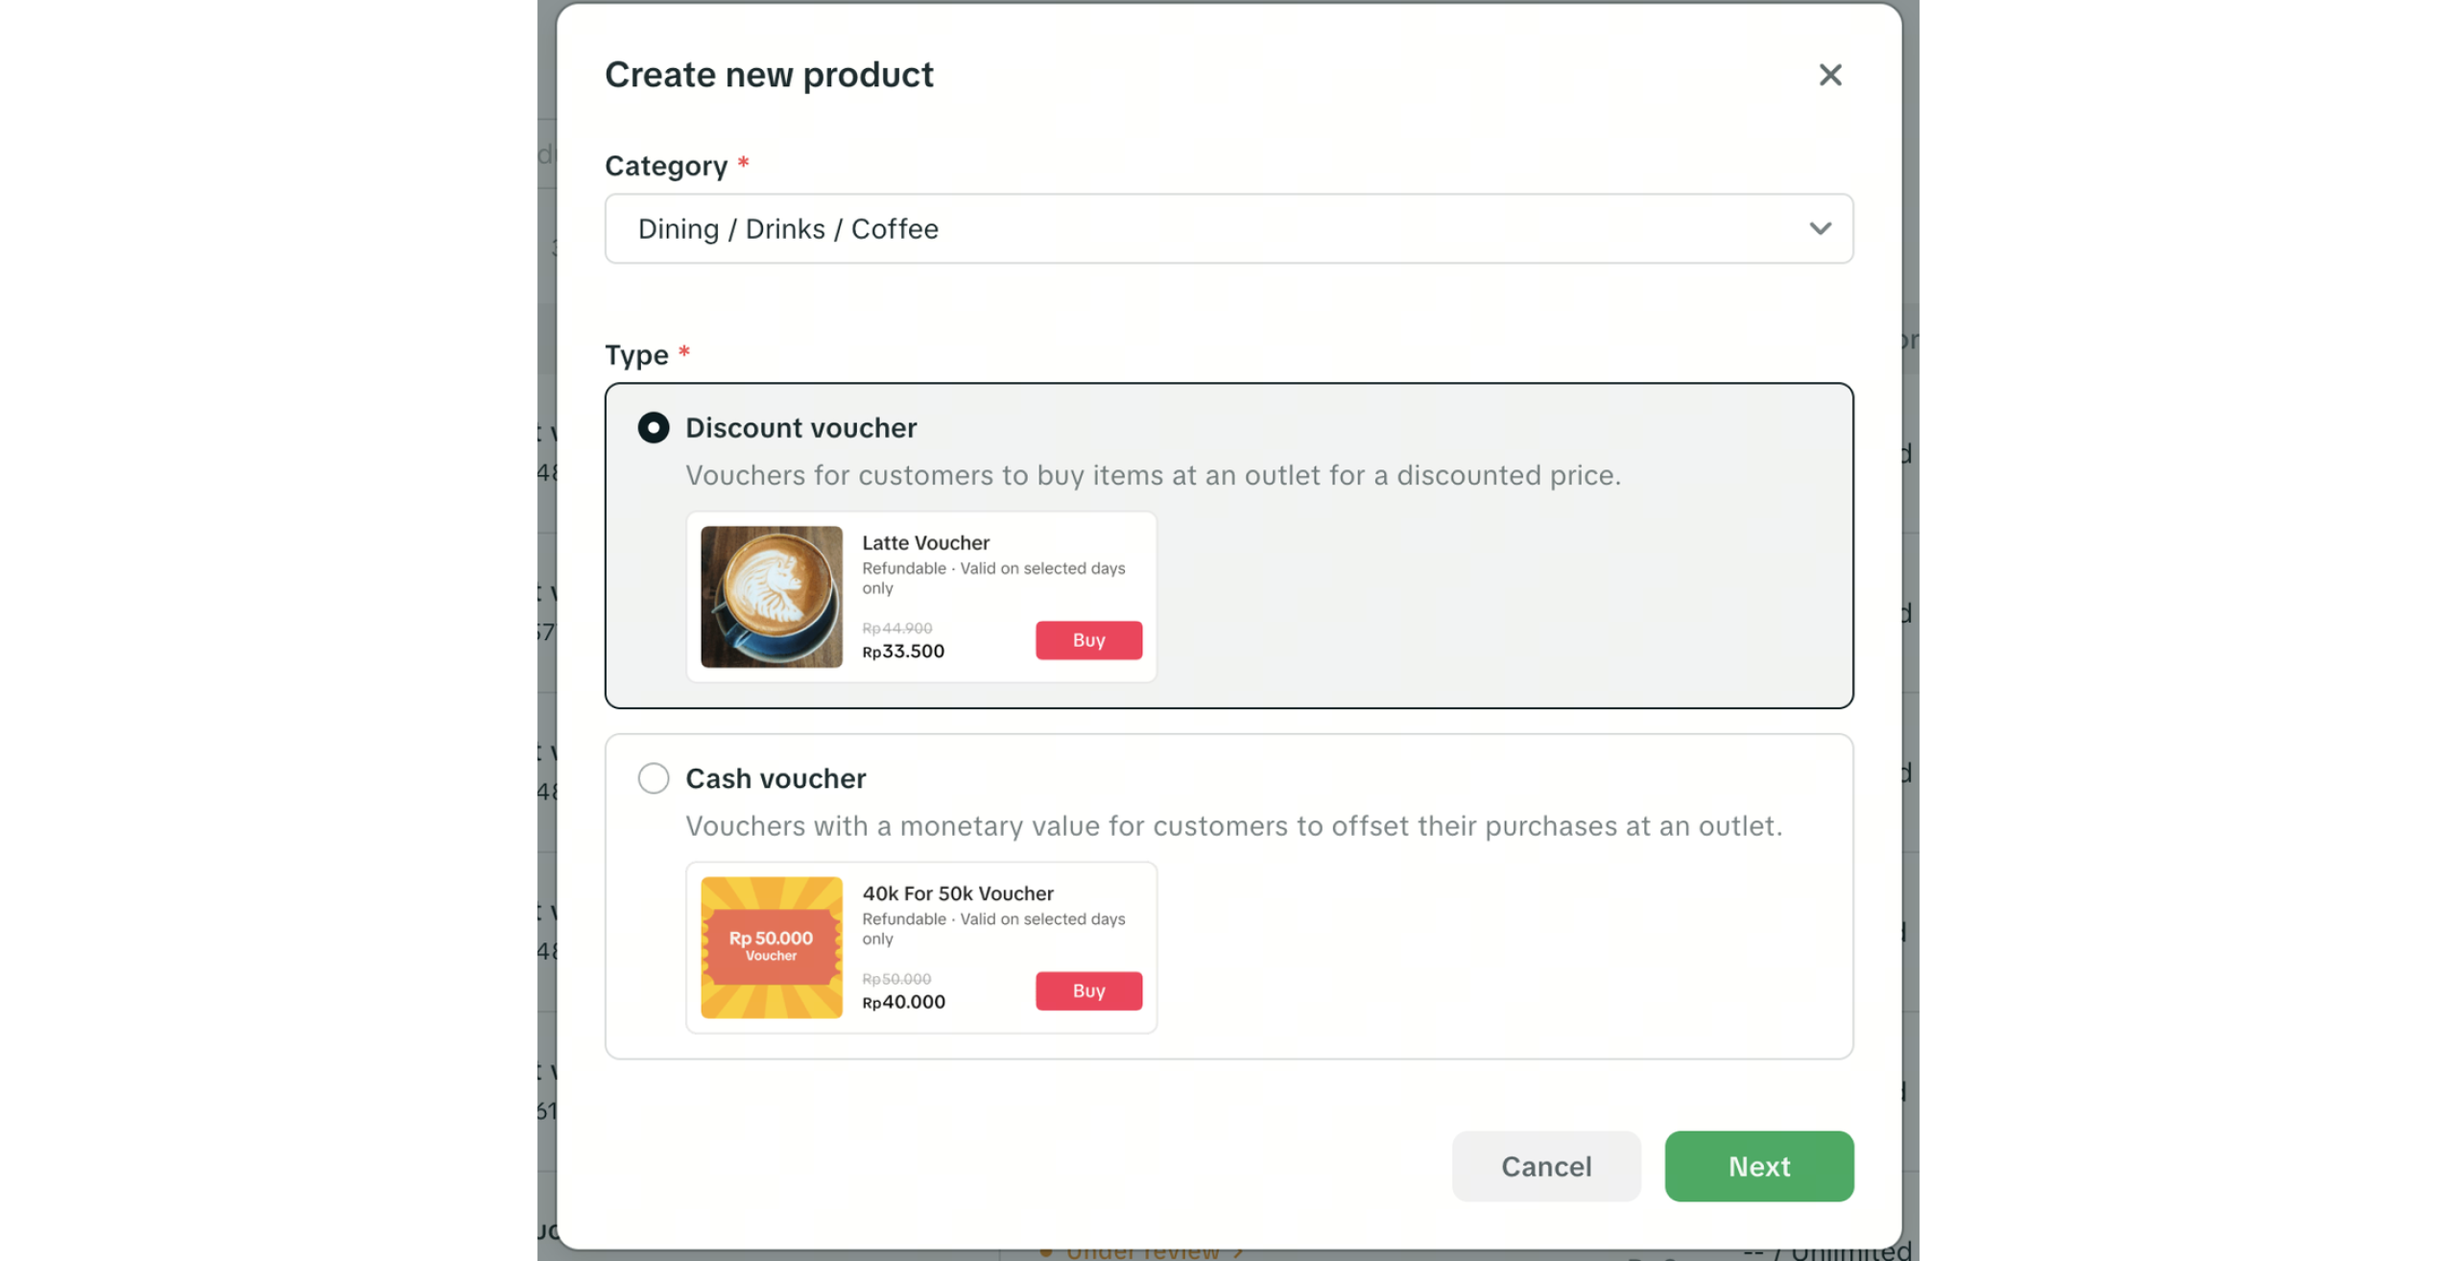Screen dimensions: 2457x1261
Task: Select the Discount voucher radio button
Action: tap(654, 427)
